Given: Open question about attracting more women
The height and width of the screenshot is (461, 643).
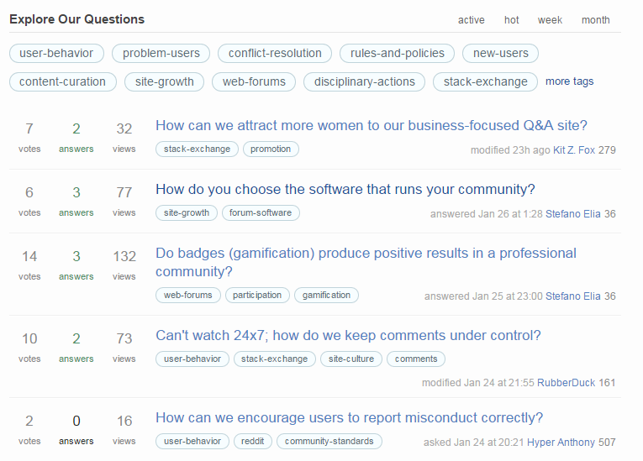Looking at the screenshot, I should (371, 126).
